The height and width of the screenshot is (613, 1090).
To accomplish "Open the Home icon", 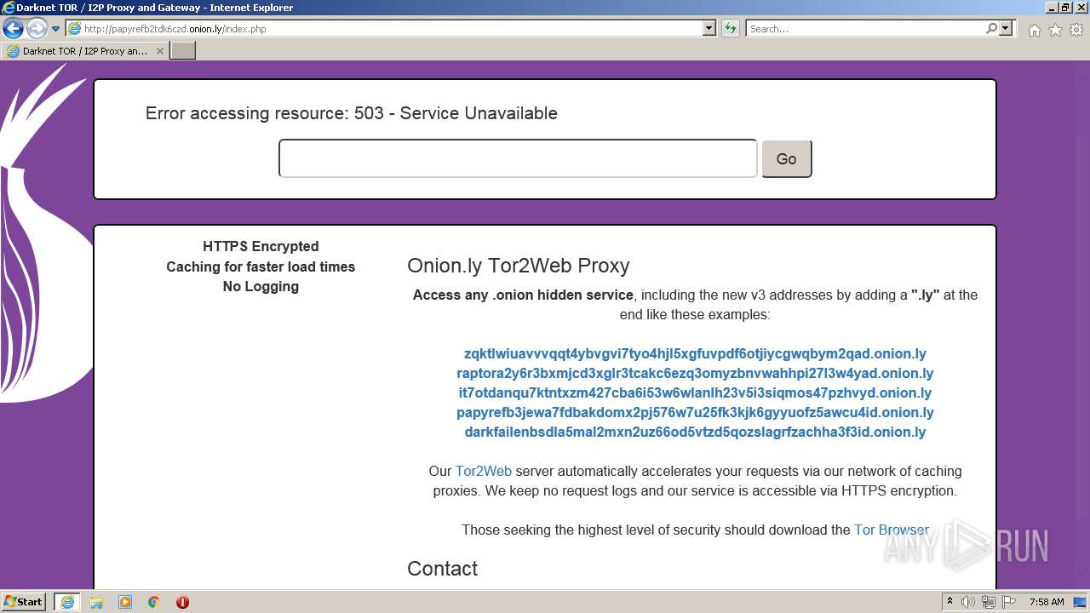I will pyautogui.click(x=1034, y=30).
